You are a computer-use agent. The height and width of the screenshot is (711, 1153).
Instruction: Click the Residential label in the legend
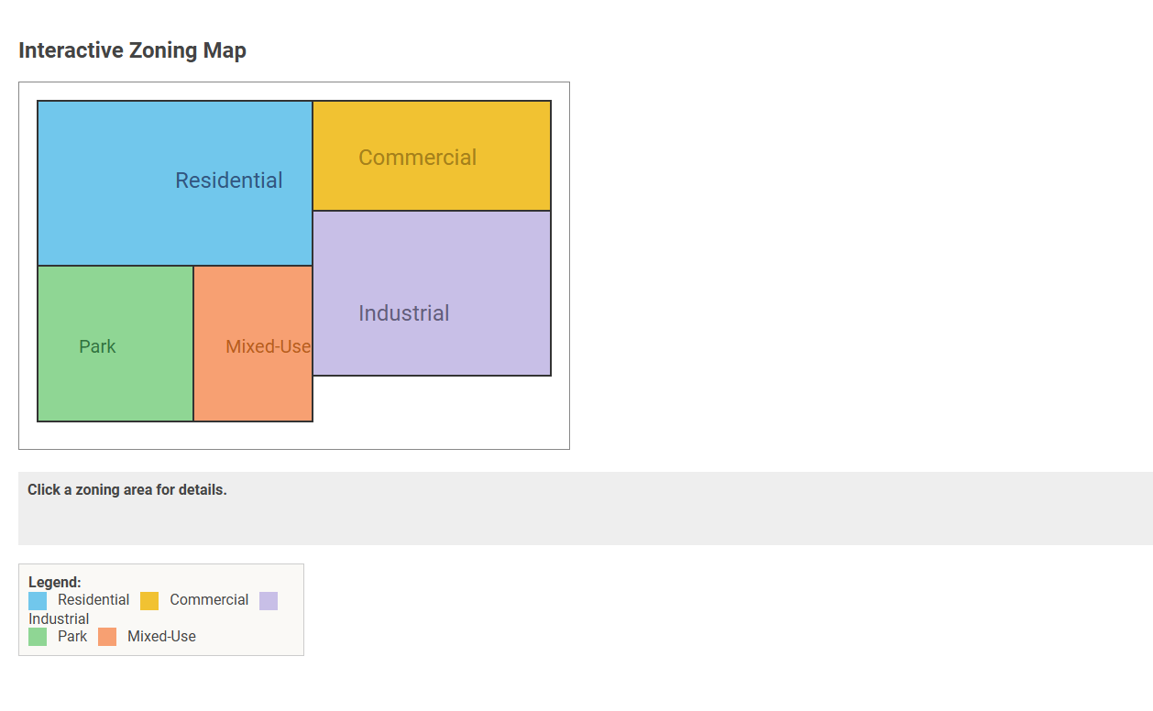click(93, 600)
